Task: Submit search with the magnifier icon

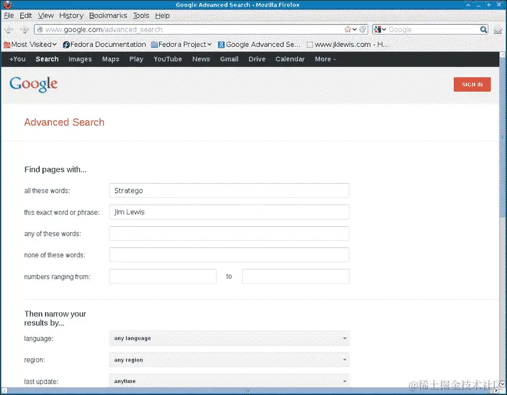Action: point(484,29)
